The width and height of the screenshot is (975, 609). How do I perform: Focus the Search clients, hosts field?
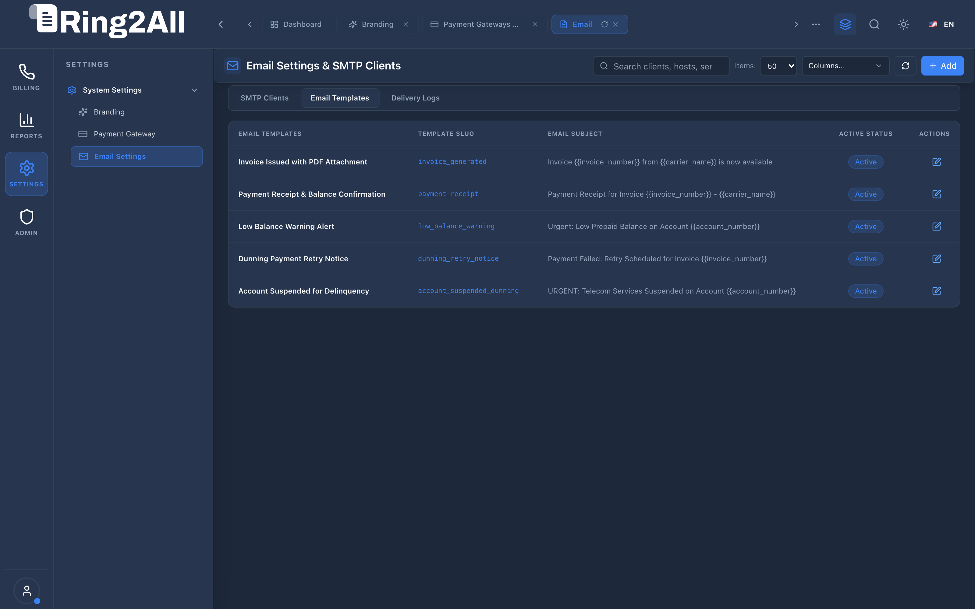[x=661, y=66]
